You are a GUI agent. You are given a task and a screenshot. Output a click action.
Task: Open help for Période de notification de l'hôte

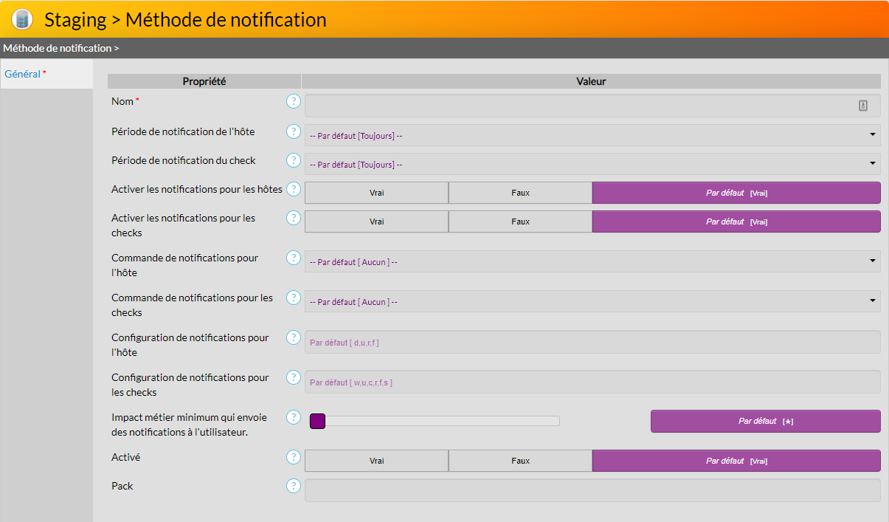click(x=294, y=131)
